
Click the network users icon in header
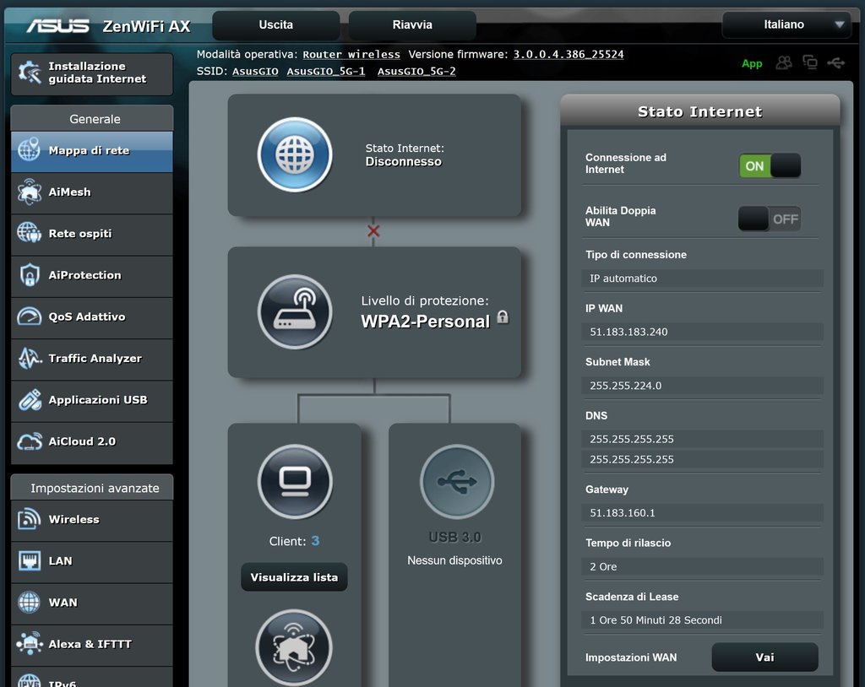[x=785, y=62]
